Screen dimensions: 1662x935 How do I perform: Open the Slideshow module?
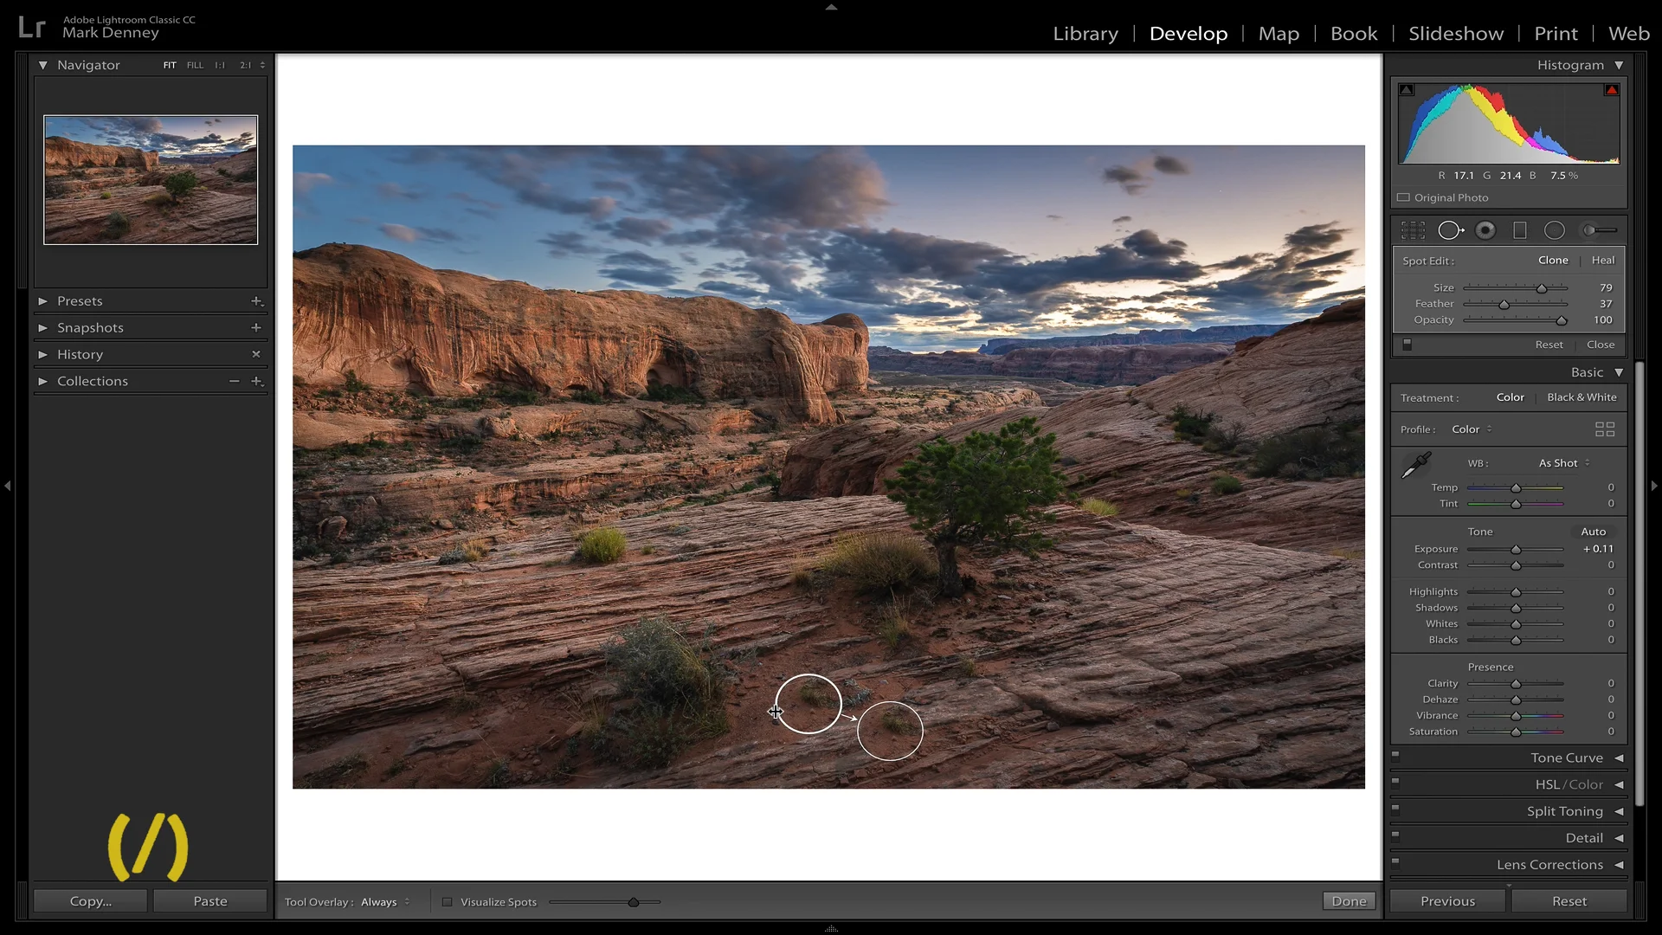coord(1456,34)
